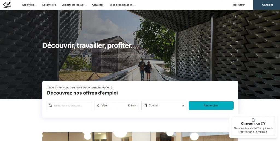Click the Candidat button
The width and height of the screenshot is (280, 141).
[267, 5]
